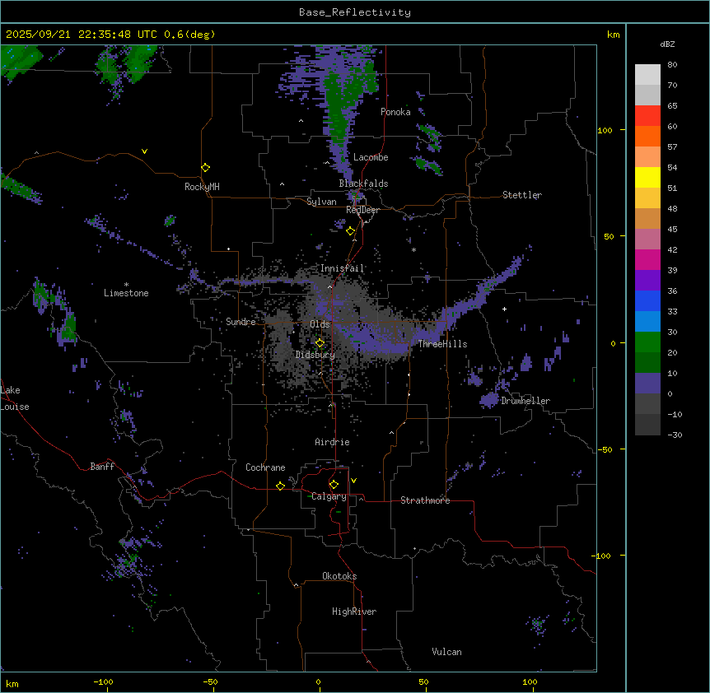Select the diamond marker between Olds and Didsbury
This screenshot has height=693, width=710.
[x=320, y=343]
